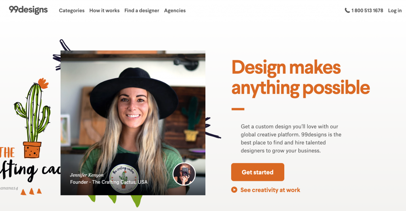Click the hero description paragraph text
Screen dimensions: 406x211
pos(291,138)
